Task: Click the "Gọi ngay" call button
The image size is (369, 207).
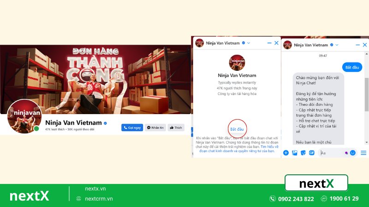Action: pos(132,127)
